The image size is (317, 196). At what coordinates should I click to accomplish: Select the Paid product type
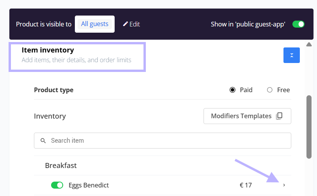pos(232,90)
